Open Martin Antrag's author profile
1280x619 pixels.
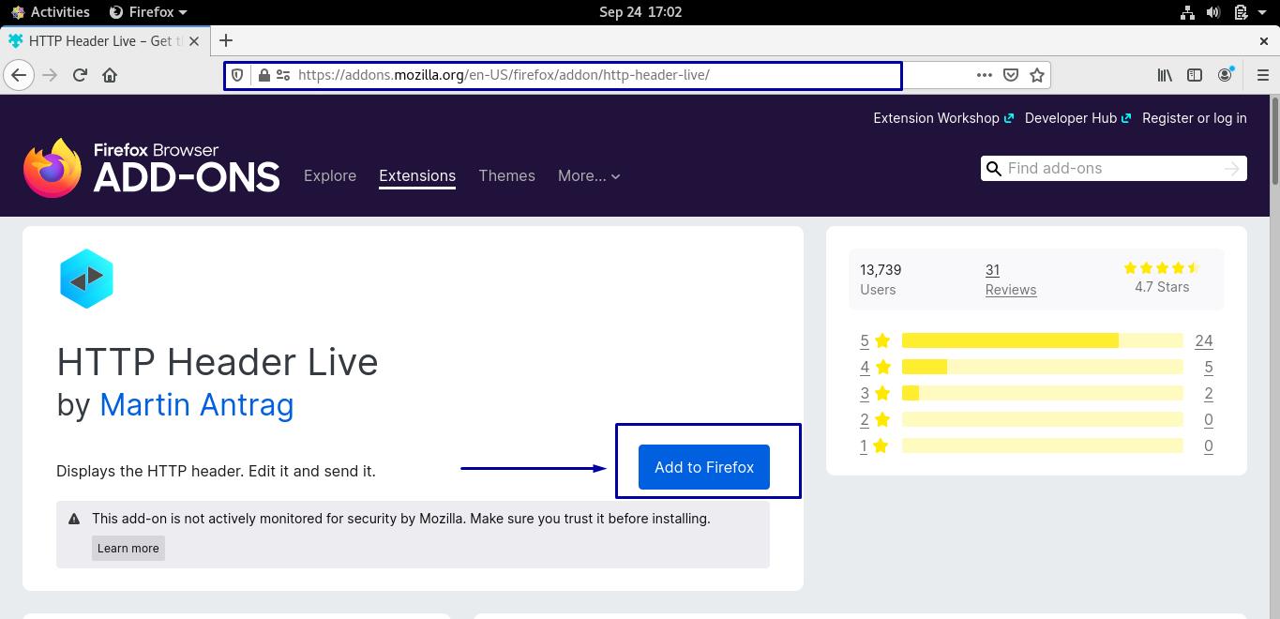coord(197,404)
